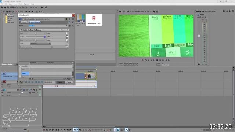Arm lower audio track for record

pyautogui.click(x=18, y=90)
